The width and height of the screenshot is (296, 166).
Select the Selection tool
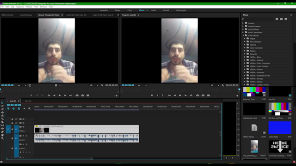click(2, 103)
